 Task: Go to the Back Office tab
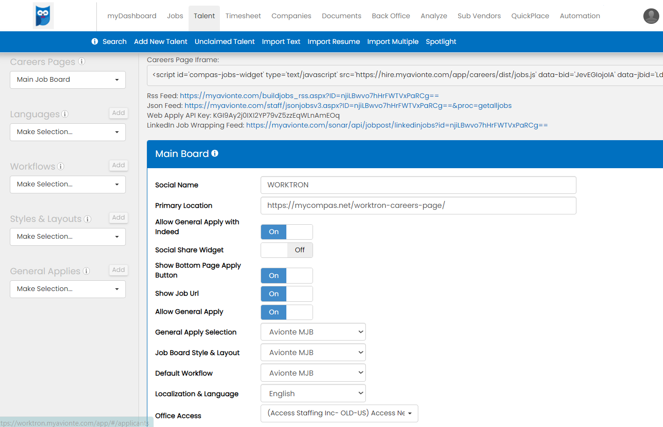click(x=391, y=16)
